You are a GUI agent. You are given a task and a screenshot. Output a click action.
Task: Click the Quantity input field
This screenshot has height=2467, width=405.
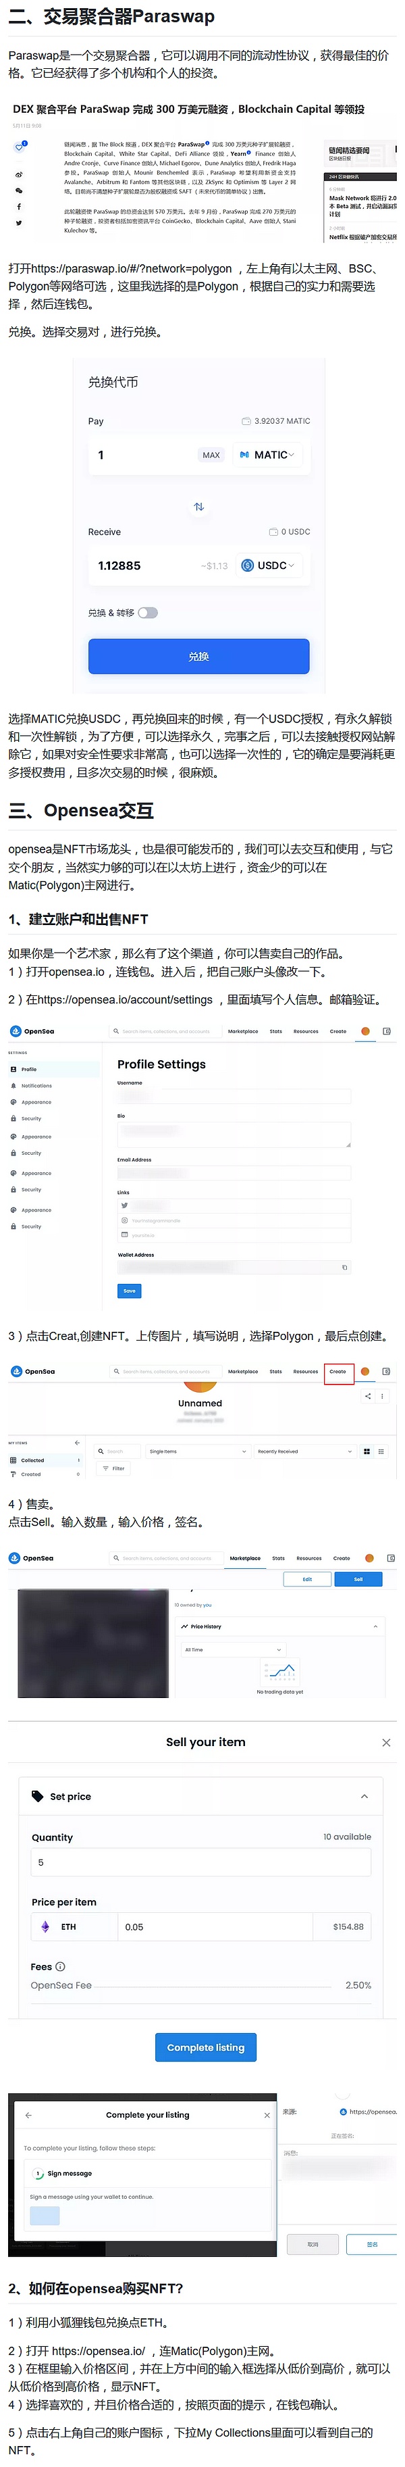pyautogui.click(x=201, y=1863)
